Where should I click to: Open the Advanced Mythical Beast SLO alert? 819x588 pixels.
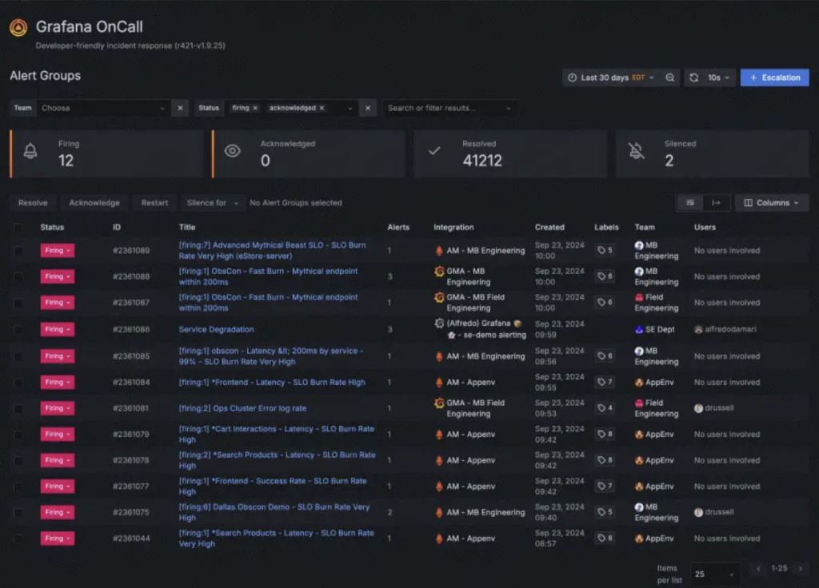(x=272, y=250)
